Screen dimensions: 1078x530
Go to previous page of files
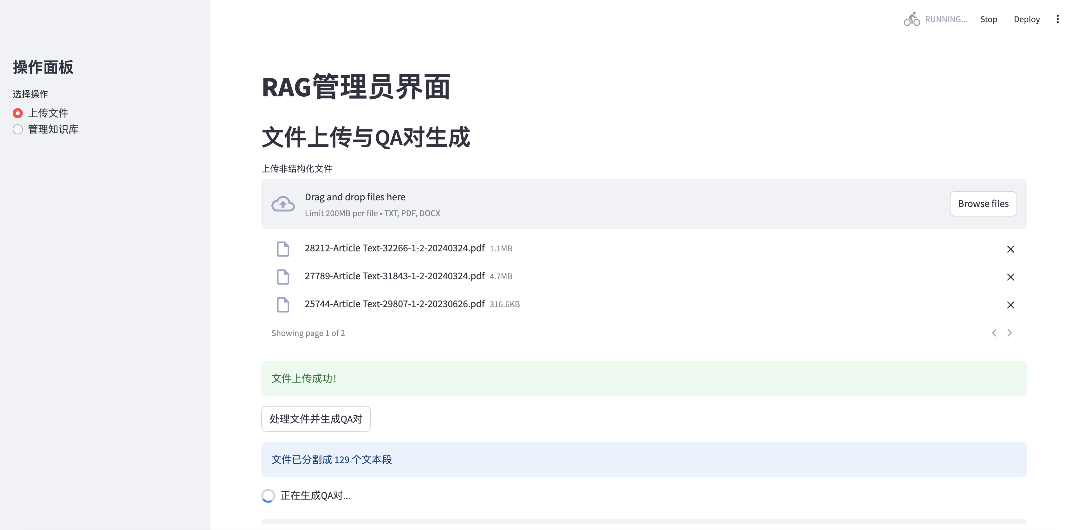coord(994,333)
